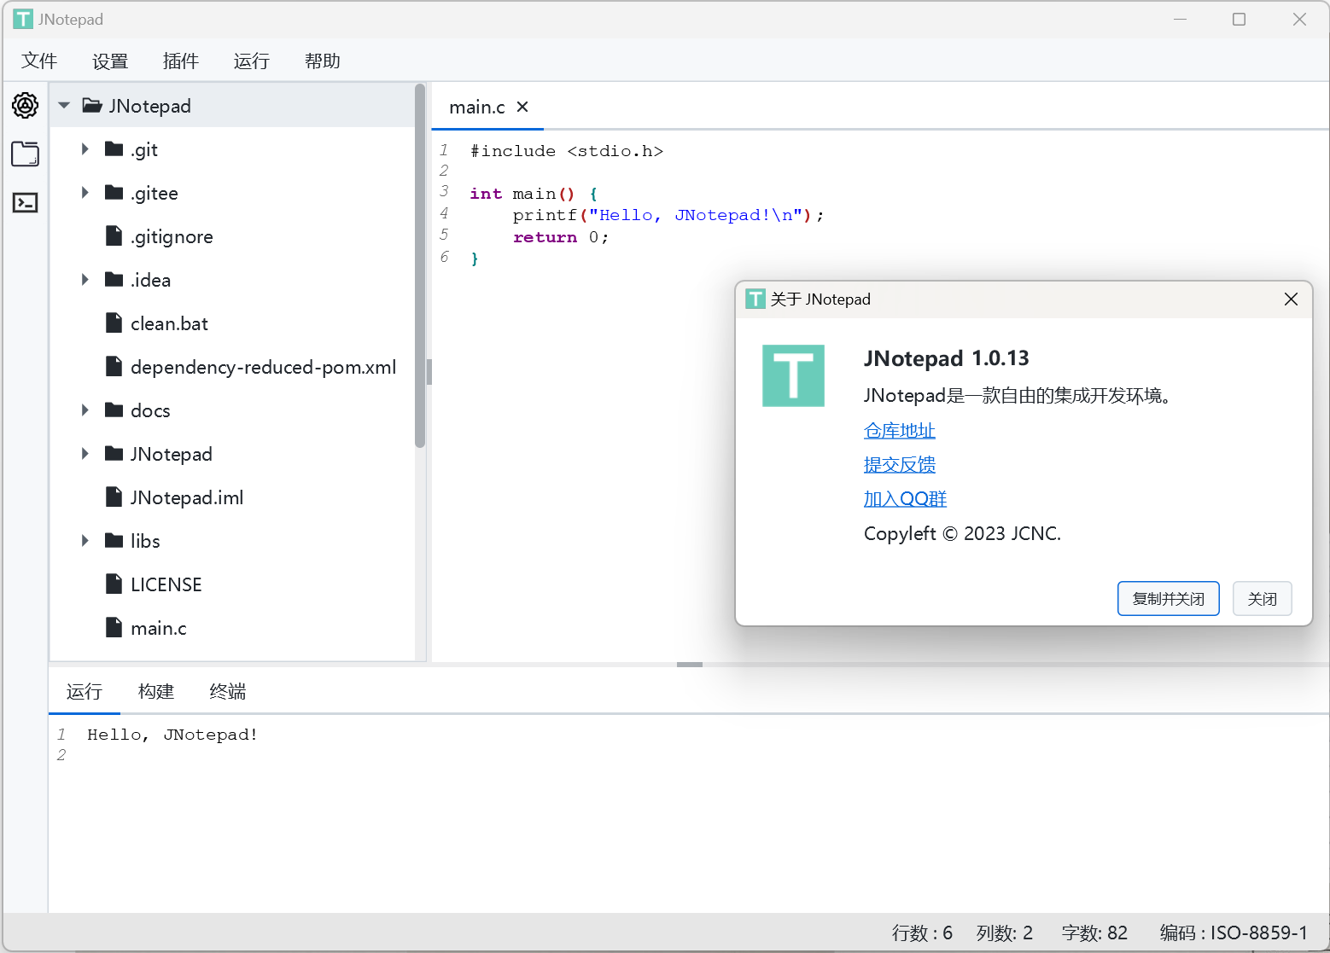Click the JNotepad logo in About dialog
Screen dimensions: 1330x953
793,375
